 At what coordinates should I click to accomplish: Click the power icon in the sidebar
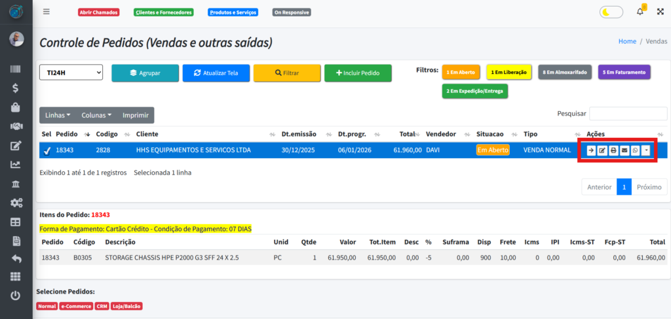point(16,295)
